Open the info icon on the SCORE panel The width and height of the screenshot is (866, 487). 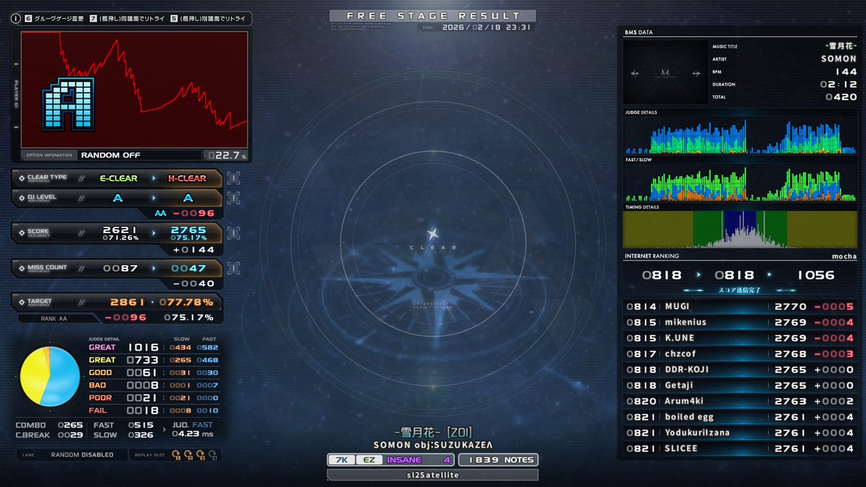click(232, 232)
